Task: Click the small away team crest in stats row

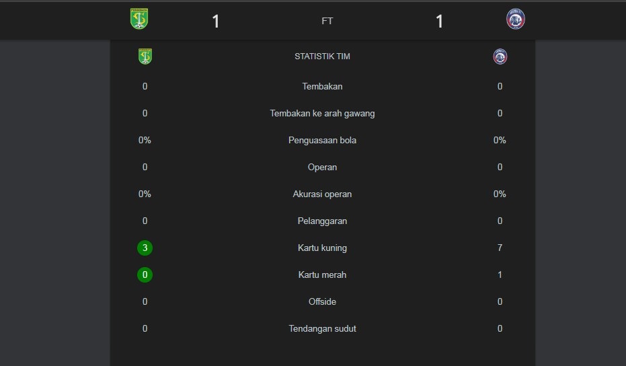Action: tap(500, 57)
